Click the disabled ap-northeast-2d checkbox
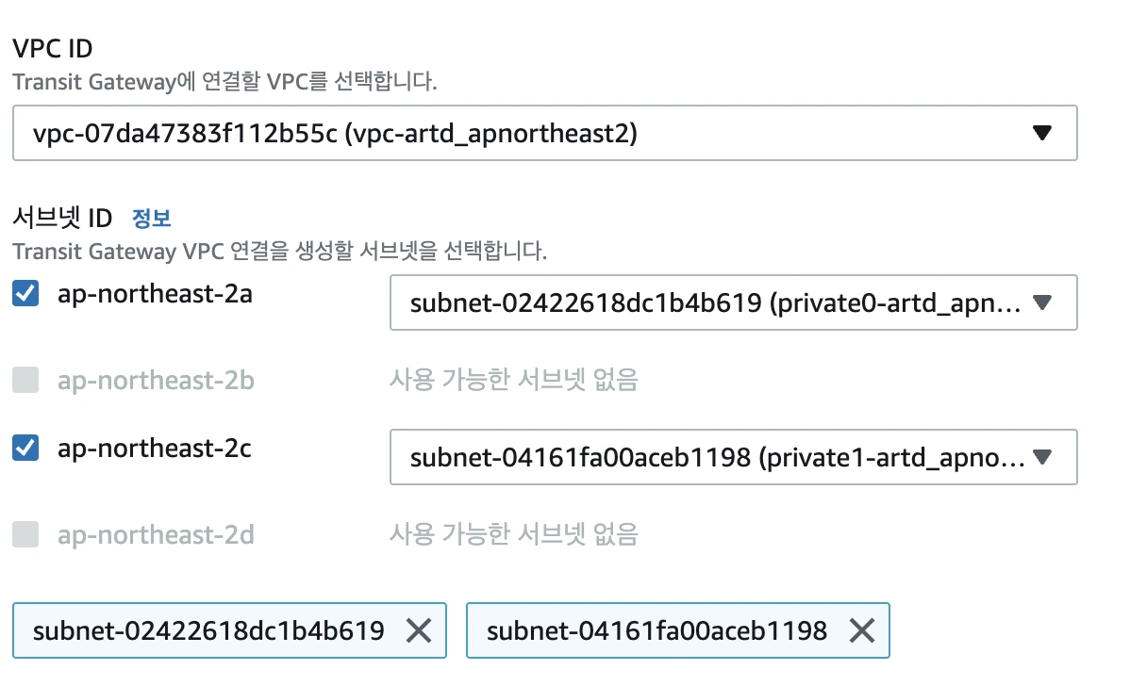1130x686 pixels. coord(25,535)
